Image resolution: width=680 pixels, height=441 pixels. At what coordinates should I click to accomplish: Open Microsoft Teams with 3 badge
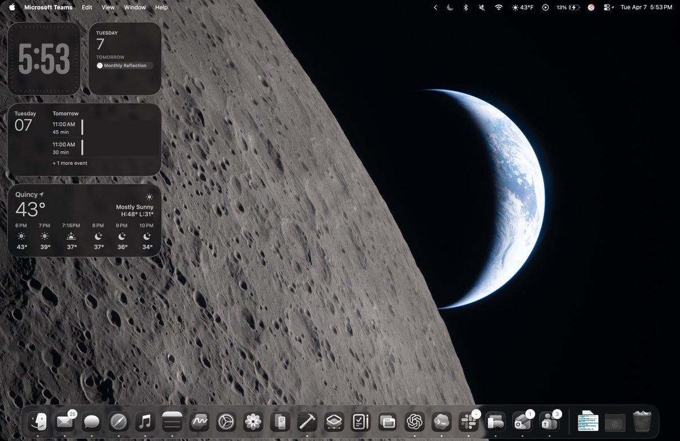point(550,421)
